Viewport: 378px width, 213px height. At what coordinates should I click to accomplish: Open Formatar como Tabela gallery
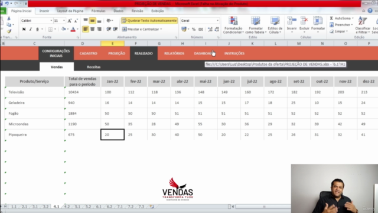coord(256,25)
